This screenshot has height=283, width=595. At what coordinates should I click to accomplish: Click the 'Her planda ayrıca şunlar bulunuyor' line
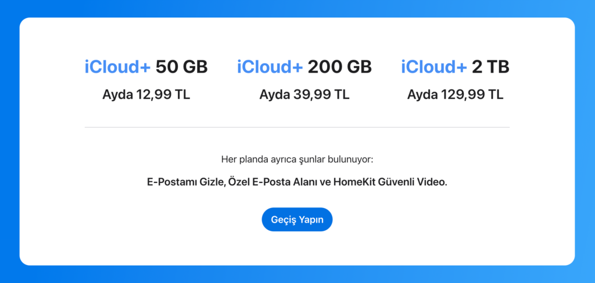(297, 159)
